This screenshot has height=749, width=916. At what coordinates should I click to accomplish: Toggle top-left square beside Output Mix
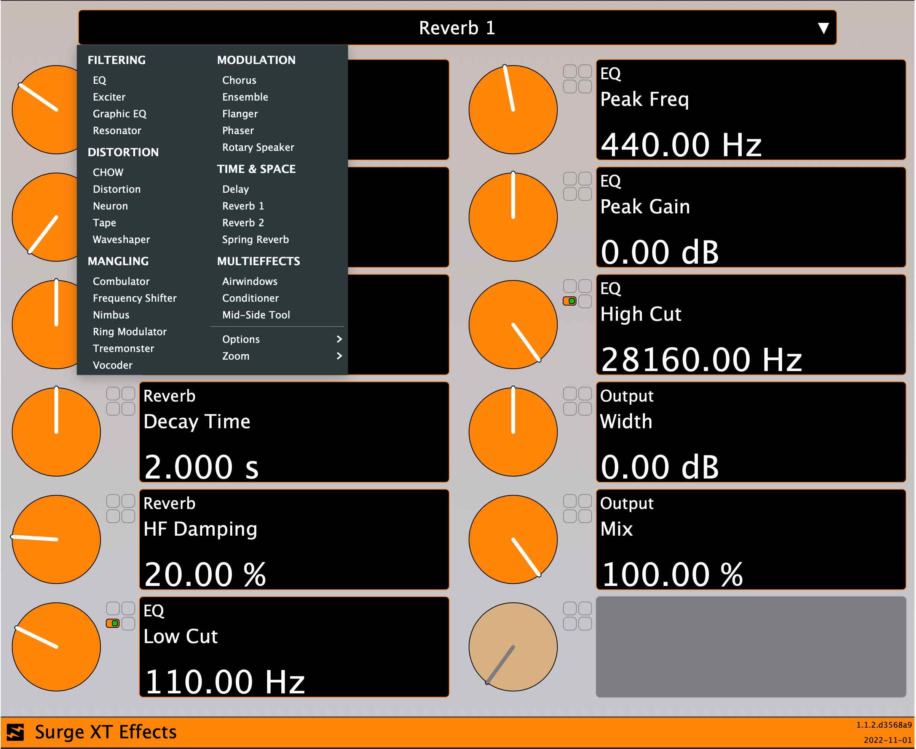tap(570, 501)
